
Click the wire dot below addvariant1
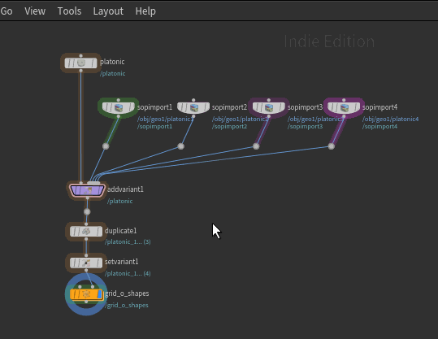click(x=87, y=212)
